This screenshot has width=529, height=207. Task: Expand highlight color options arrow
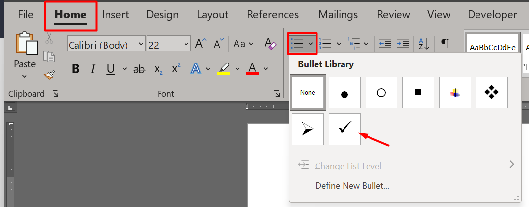coord(237,69)
